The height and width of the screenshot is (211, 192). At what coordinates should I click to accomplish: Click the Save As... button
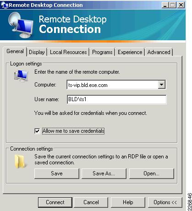pyautogui.click(x=104, y=173)
